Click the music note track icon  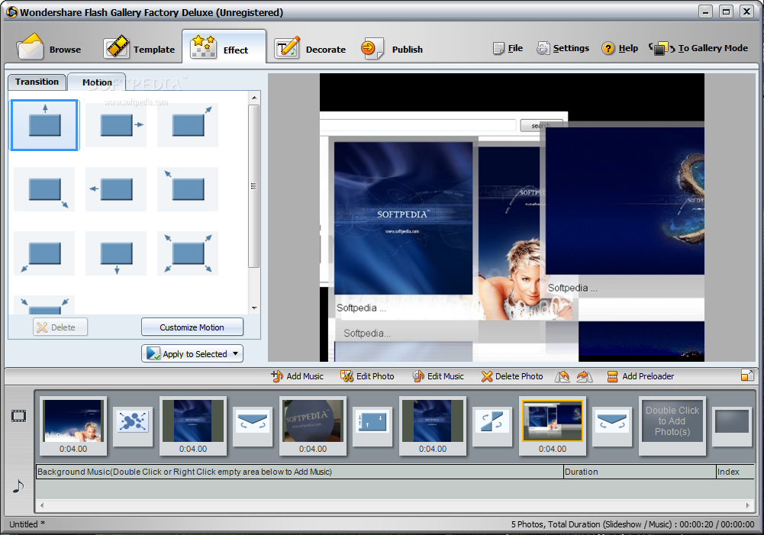(x=18, y=486)
